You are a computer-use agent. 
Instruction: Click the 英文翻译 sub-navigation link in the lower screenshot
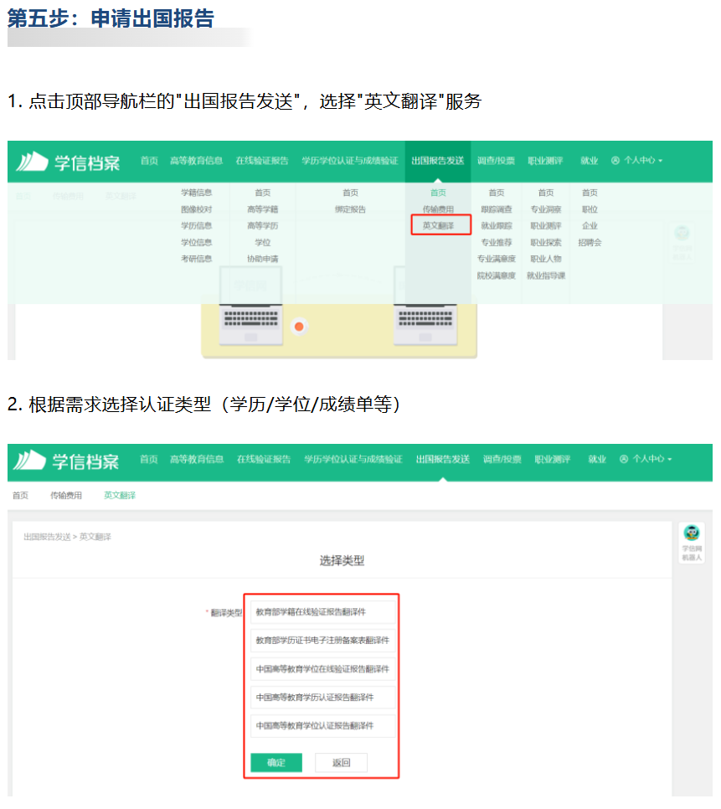tap(119, 496)
